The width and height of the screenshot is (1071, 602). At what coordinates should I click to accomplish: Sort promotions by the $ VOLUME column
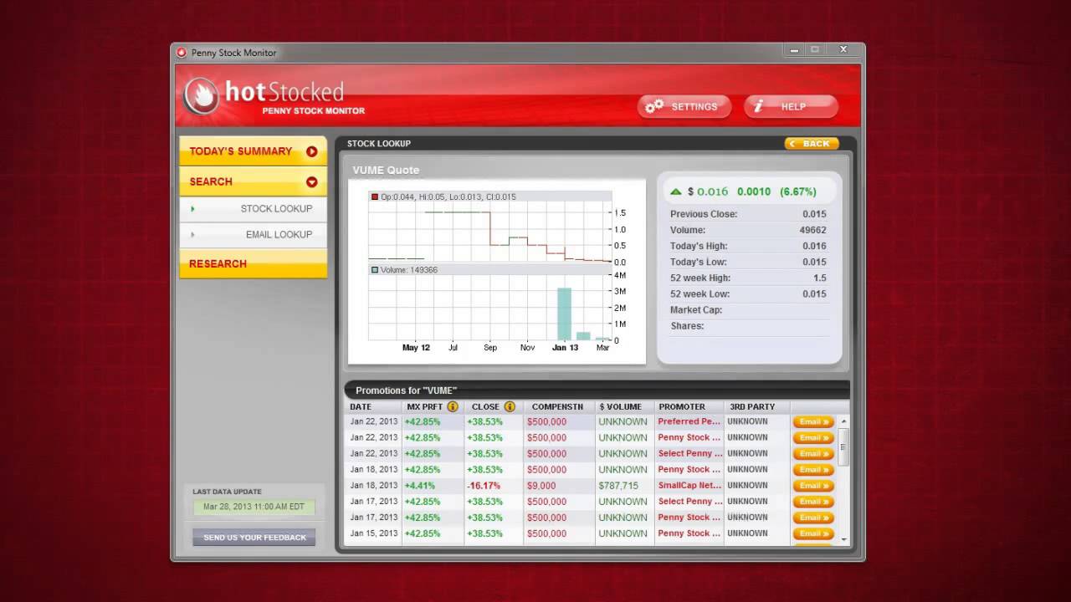coord(621,407)
